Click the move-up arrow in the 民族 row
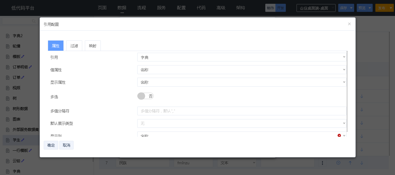Screen dimensions: 395x175 350,163
